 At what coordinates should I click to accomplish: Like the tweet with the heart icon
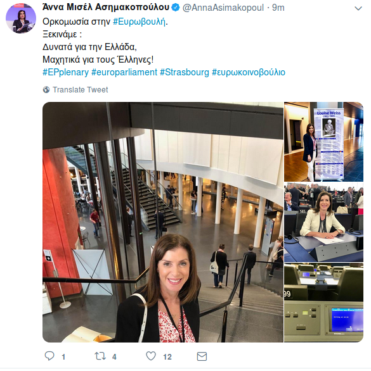(151, 356)
